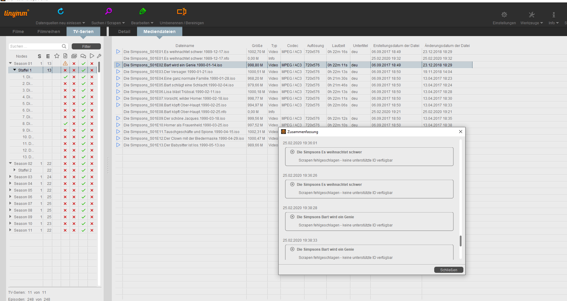
Task: Expand the Season 08 tree node
Action: pyautogui.click(x=11, y=210)
